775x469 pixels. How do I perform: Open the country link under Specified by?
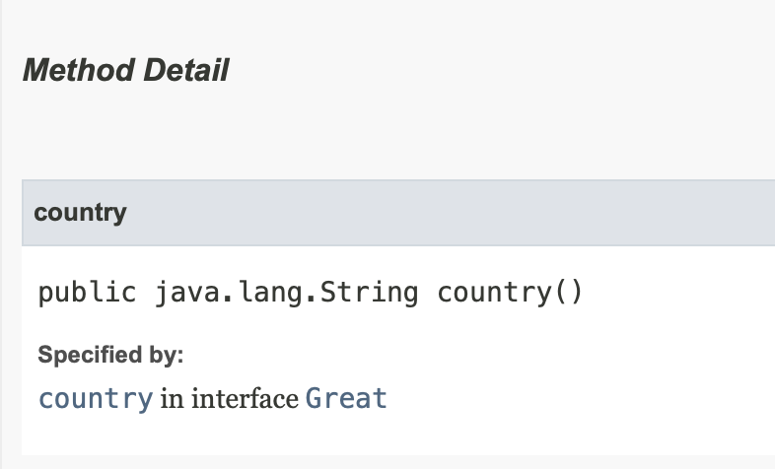click(96, 399)
